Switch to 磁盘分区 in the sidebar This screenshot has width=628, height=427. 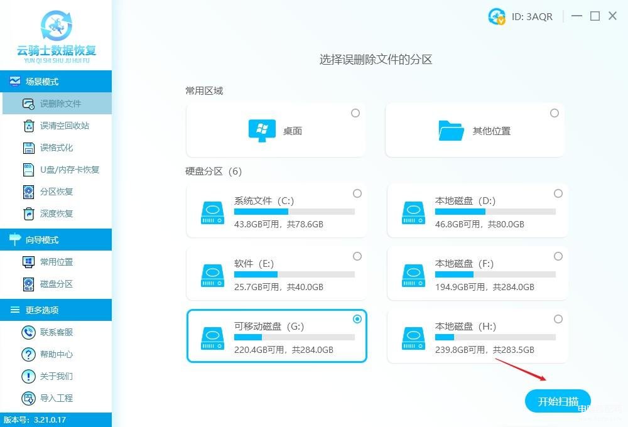tap(57, 284)
